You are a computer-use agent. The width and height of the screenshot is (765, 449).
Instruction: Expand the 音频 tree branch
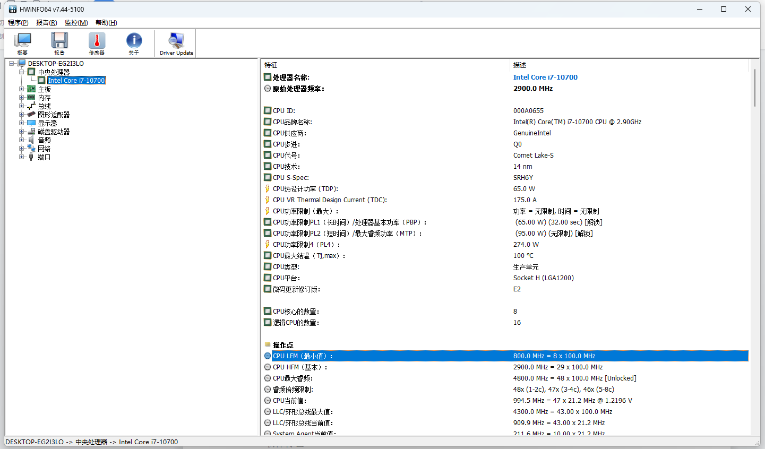21,140
